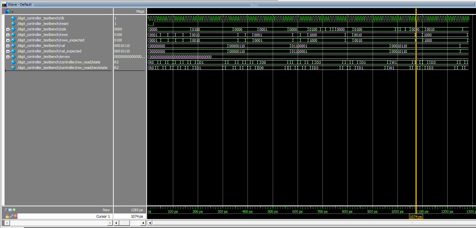Expand the val signal bus
The height and width of the screenshot is (228, 476).
[8, 46]
